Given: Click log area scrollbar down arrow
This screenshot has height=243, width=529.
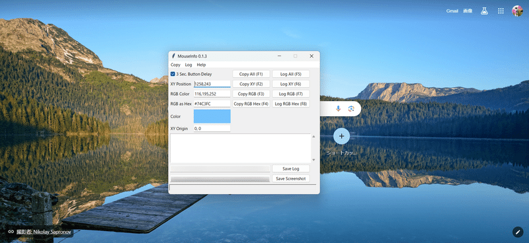Looking at the screenshot, I should click(x=313, y=160).
